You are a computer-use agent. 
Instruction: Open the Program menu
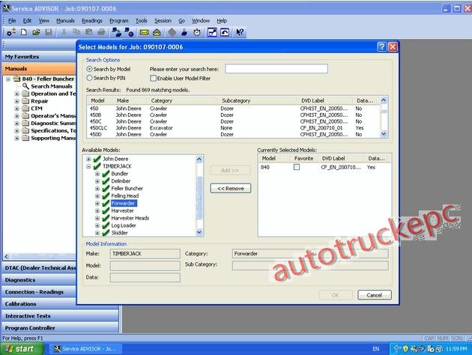(x=118, y=21)
